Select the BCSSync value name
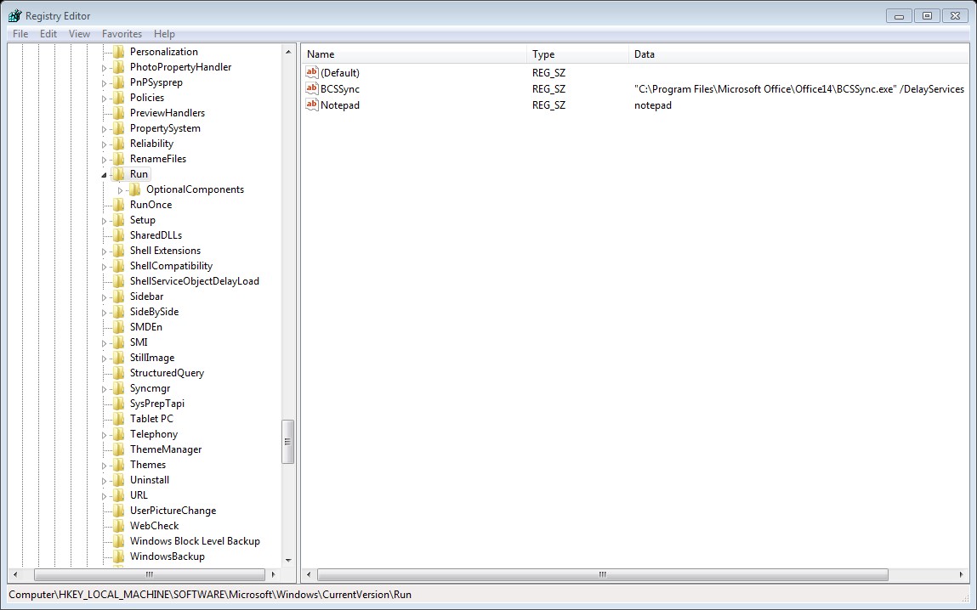977x610 pixels. tap(339, 89)
